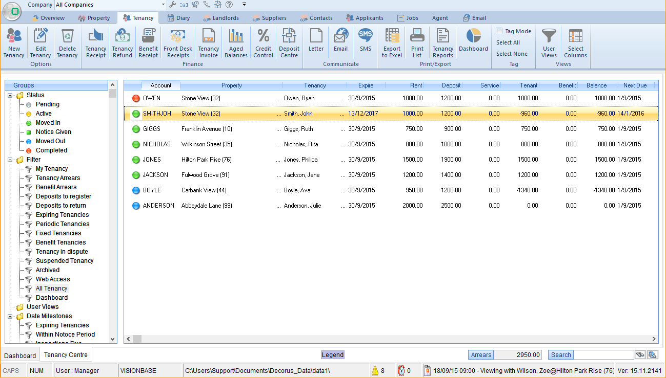Click the Arrears button
Screen dimensions: 666x378
pyautogui.click(x=481, y=355)
